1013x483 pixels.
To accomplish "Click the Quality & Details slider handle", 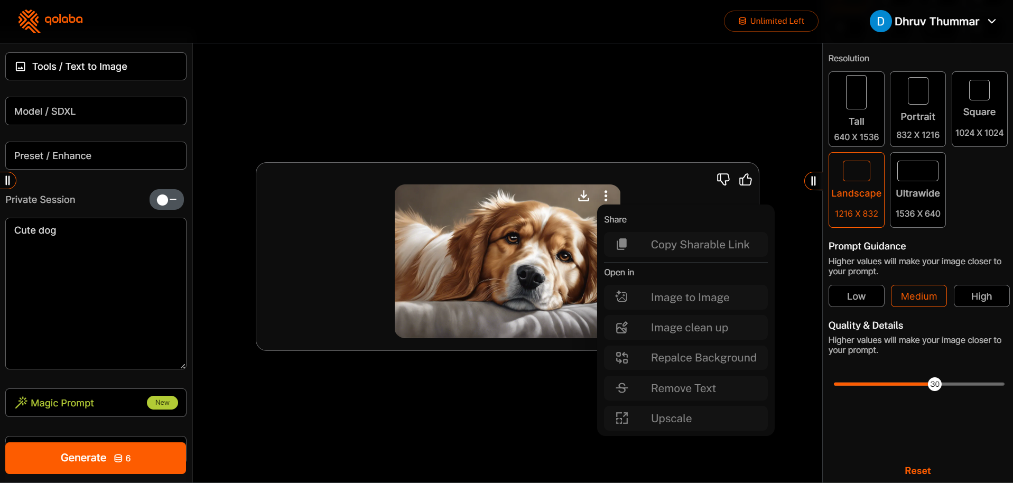I will [935, 384].
